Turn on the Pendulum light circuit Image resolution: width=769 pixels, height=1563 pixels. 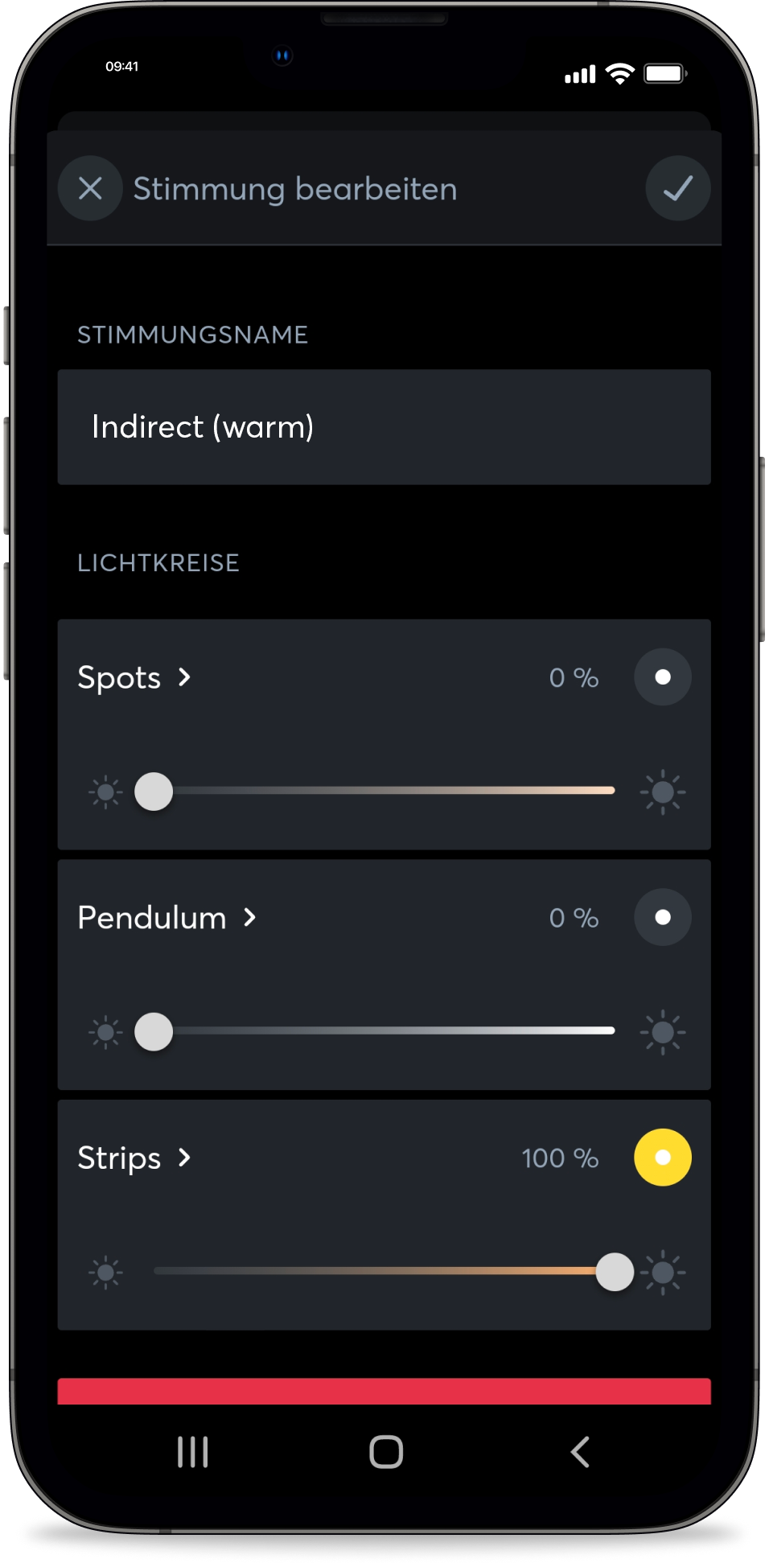(663, 917)
